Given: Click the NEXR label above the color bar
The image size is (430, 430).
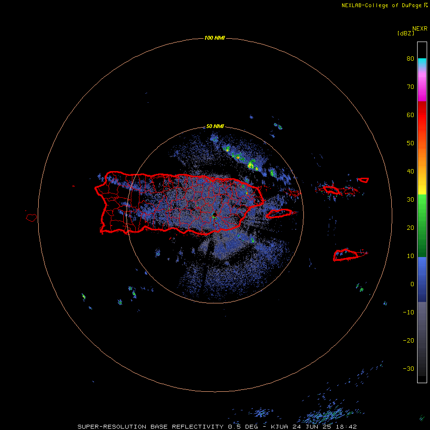Looking at the screenshot, I should tap(419, 29).
